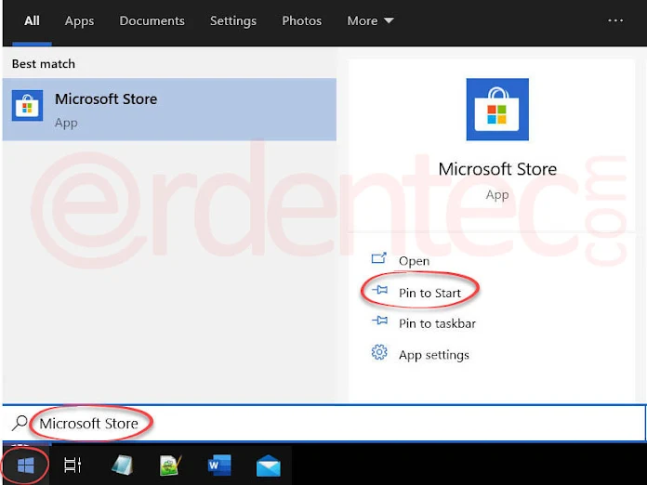The height and width of the screenshot is (485, 647).
Task: Launch Word from the taskbar
Action: [x=219, y=465]
